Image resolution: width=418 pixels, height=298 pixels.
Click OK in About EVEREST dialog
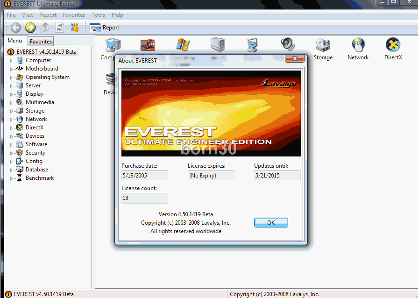271,223
